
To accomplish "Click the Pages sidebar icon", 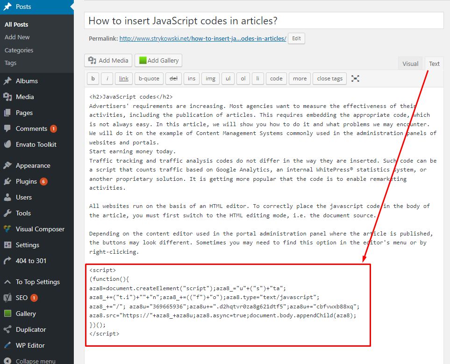I will click(x=7, y=113).
